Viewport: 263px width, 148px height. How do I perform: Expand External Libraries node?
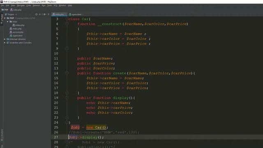coord(5,39)
